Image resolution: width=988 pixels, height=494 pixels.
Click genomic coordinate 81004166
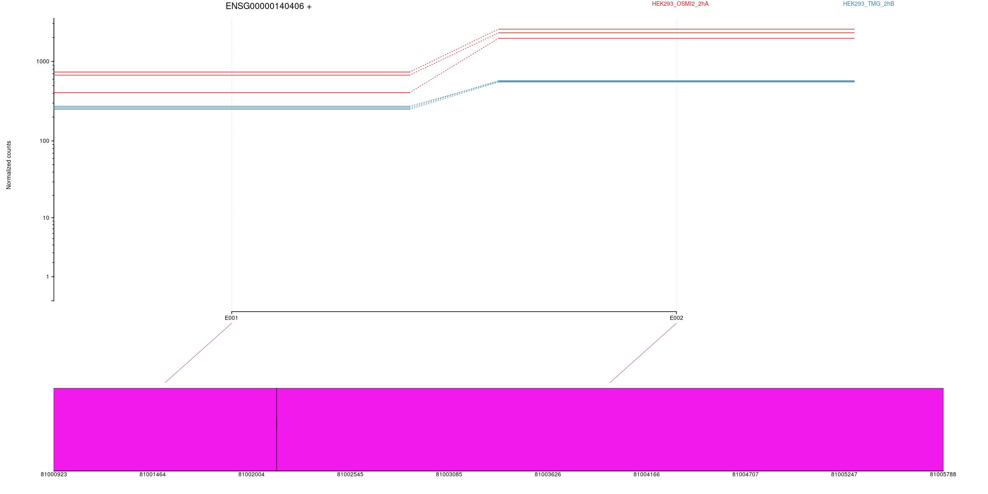pyautogui.click(x=647, y=475)
